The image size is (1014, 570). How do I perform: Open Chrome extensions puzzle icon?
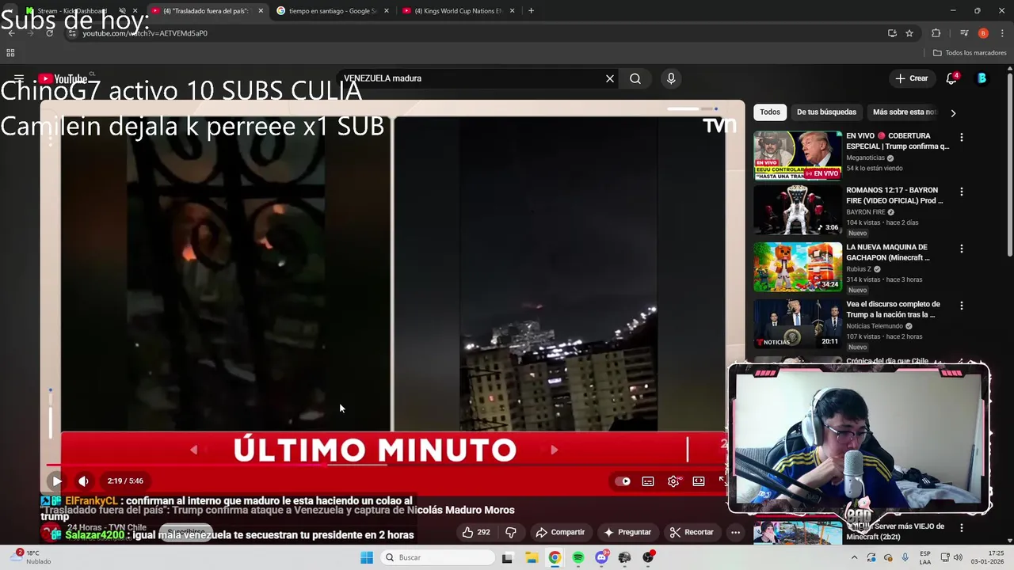click(936, 33)
